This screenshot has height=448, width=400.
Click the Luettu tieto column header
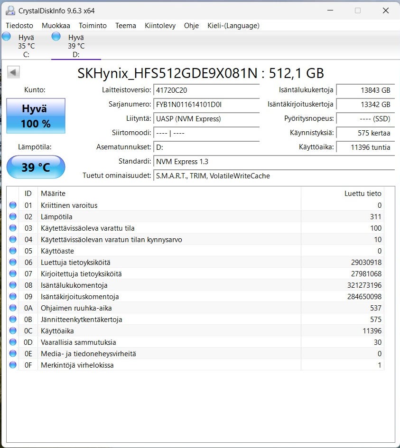click(x=343, y=194)
